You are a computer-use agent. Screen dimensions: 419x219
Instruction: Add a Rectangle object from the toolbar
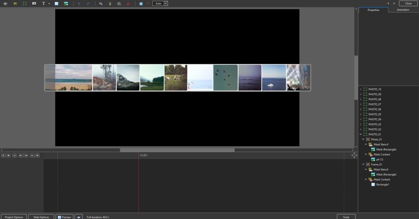pos(57,3)
